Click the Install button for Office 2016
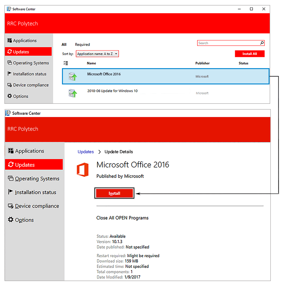 (x=114, y=193)
